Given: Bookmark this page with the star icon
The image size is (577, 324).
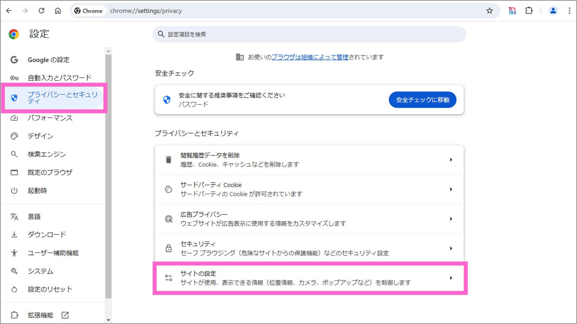Looking at the screenshot, I should (490, 11).
